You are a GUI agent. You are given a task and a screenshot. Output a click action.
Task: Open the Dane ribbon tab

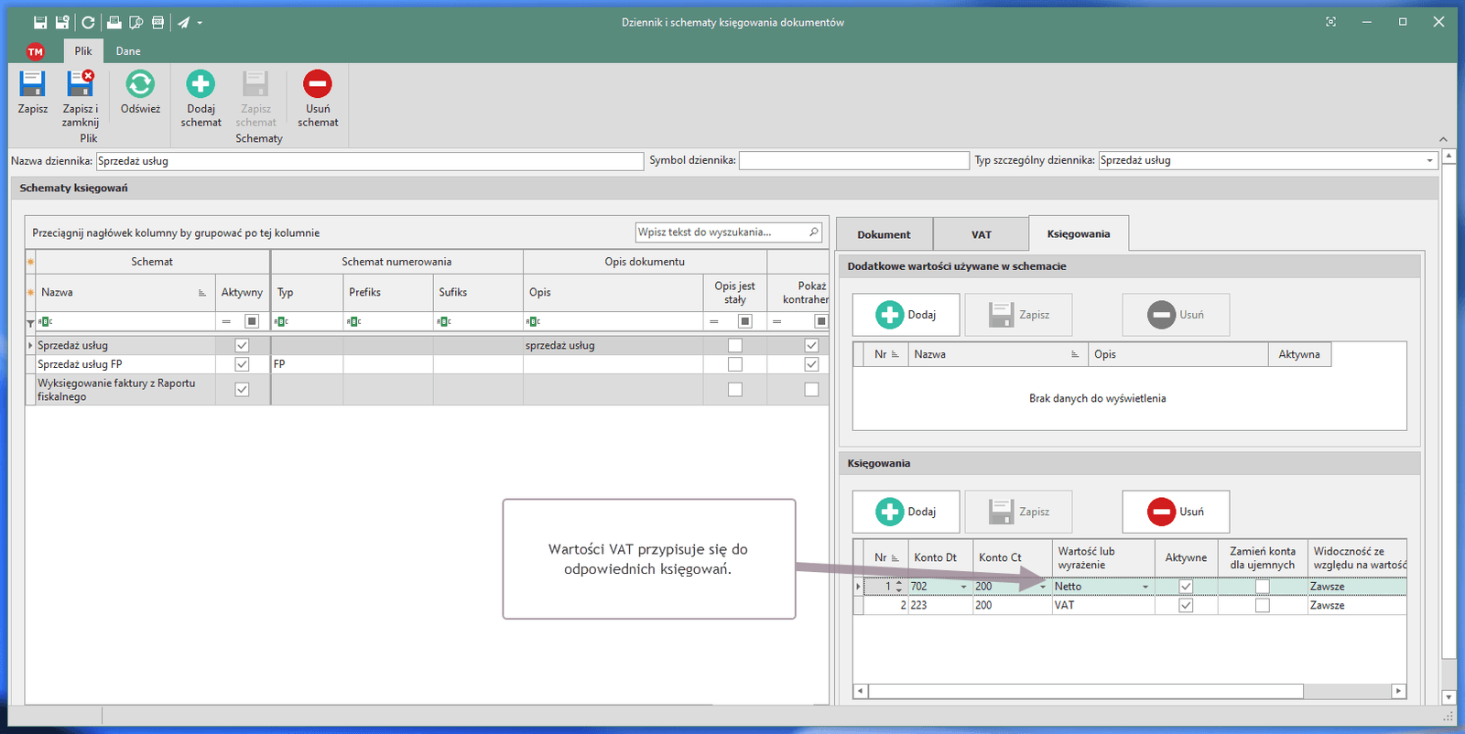pyautogui.click(x=128, y=51)
